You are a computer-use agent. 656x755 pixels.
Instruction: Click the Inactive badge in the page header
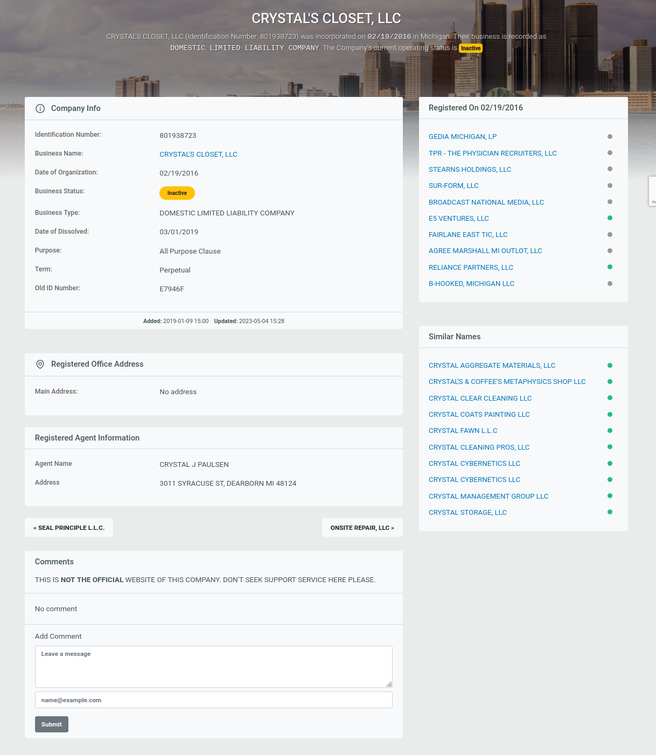(471, 48)
